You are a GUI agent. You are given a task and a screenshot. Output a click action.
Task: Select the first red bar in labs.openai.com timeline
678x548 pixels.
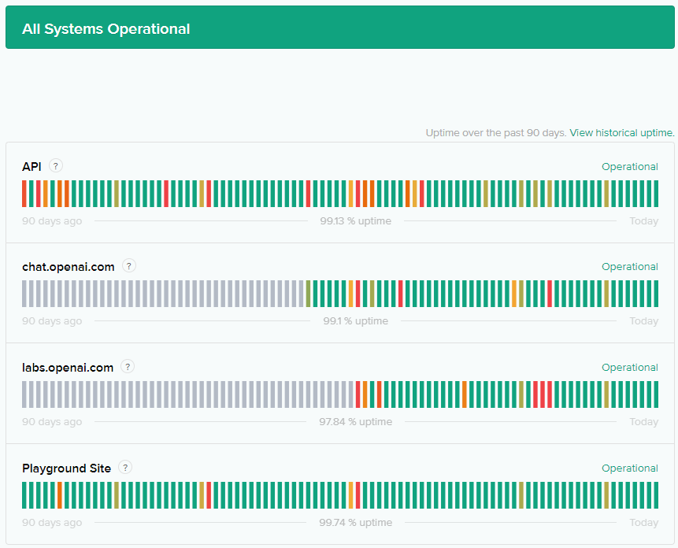click(x=358, y=394)
